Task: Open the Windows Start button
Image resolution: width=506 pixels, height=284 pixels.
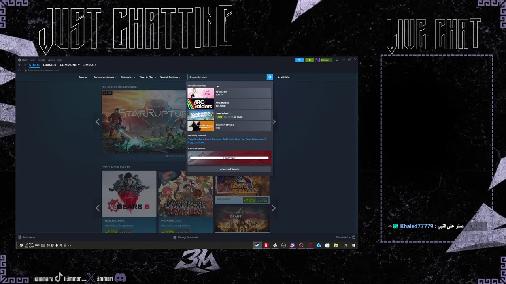Action: point(354,245)
